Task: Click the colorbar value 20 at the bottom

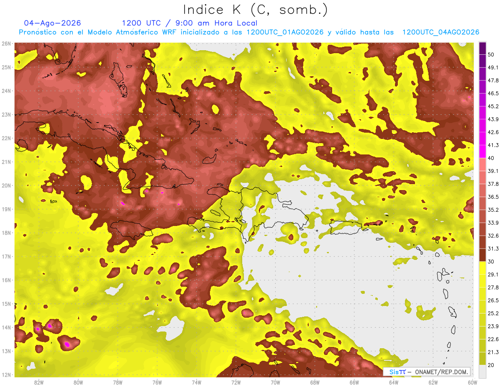Action: point(492,365)
